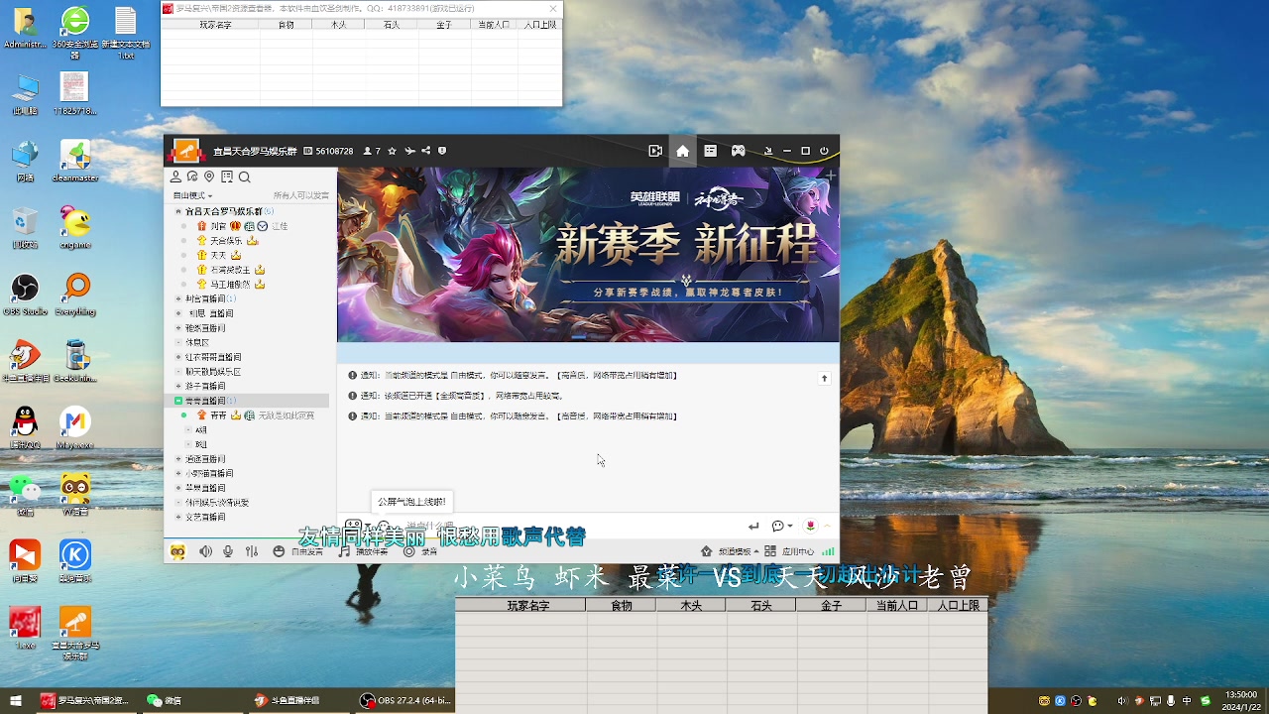Click the user profile icon above channel tree

click(x=175, y=177)
